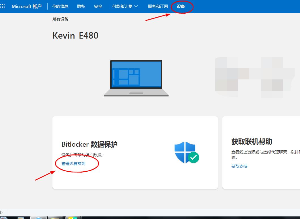Click the rightmost colorful taskbar icon
The width and height of the screenshot is (300, 219).
coord(72,218)
